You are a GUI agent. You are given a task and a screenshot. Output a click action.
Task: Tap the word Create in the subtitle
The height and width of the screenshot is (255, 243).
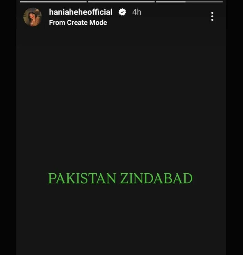(77, 22)
